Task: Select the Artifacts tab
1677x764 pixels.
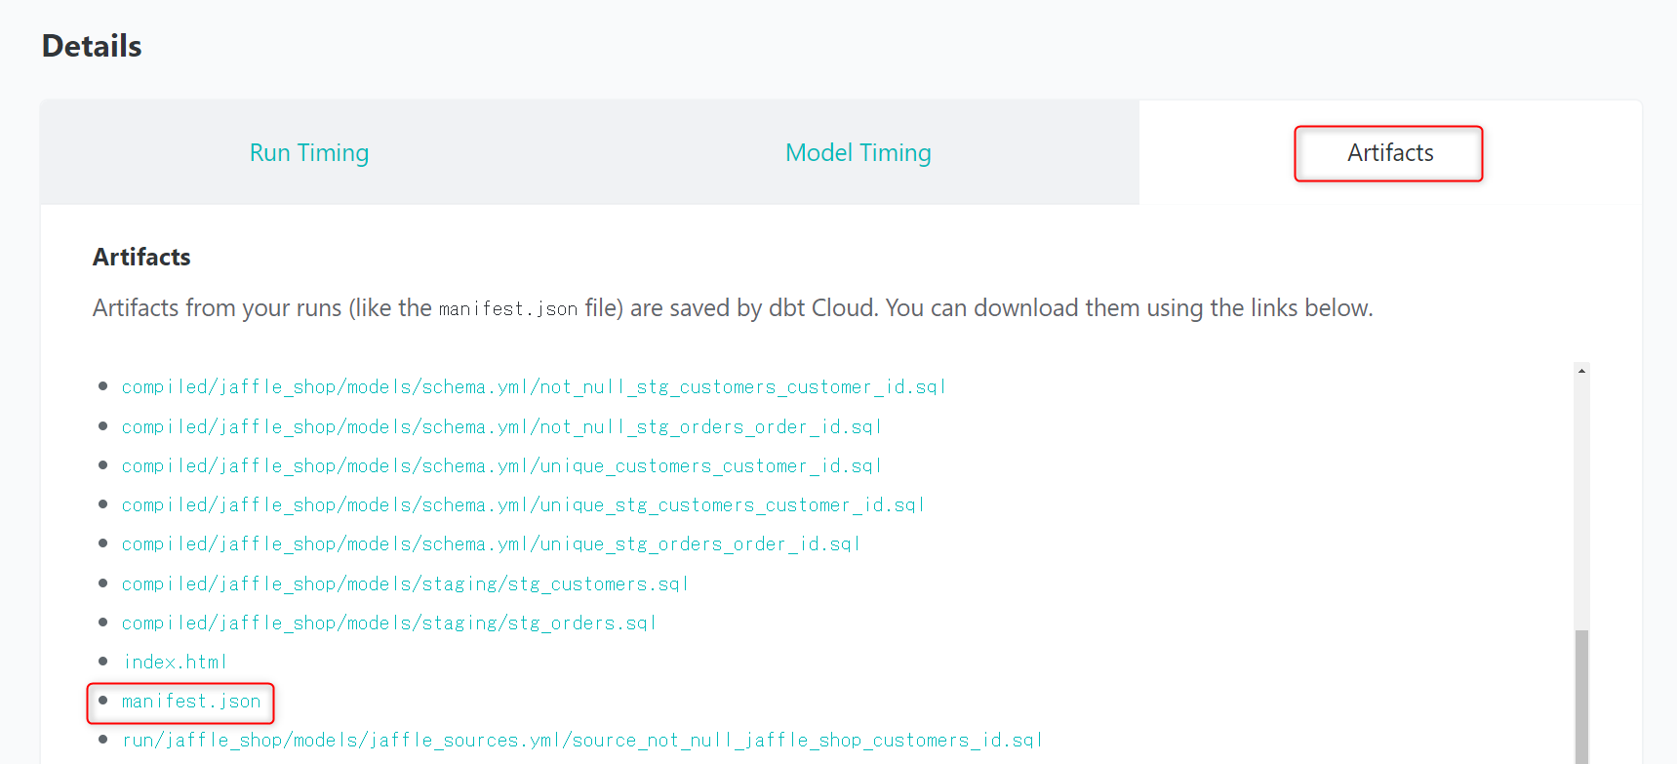Action: pos(1389,153)
